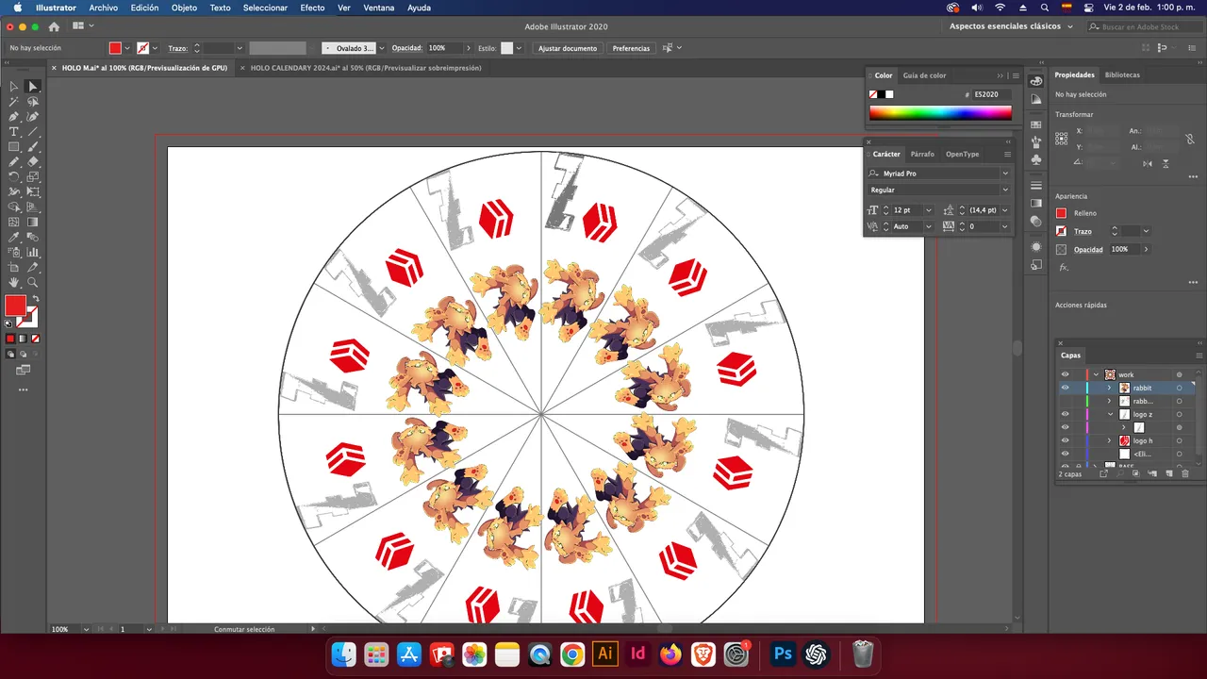1207x679 pixels.
Task: Select the Hand tool
Action: 14,282
